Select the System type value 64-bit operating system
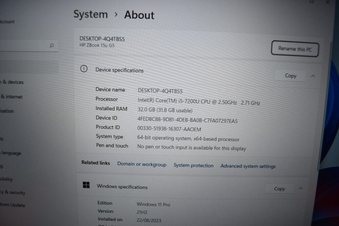Image resolution: width=339 pixels, height=226 pixels. 188,138
